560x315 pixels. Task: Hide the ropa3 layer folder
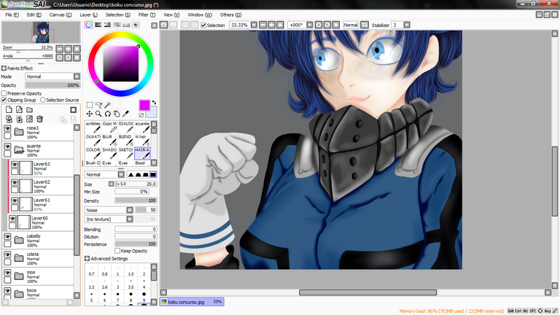[x=7, y=128]
